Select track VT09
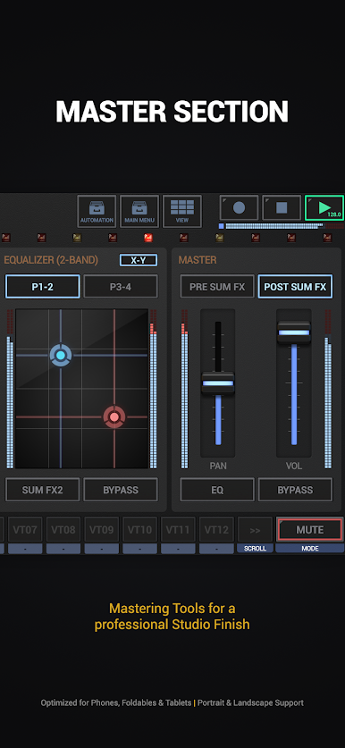 pyautogui.click(x=102, y=530)
